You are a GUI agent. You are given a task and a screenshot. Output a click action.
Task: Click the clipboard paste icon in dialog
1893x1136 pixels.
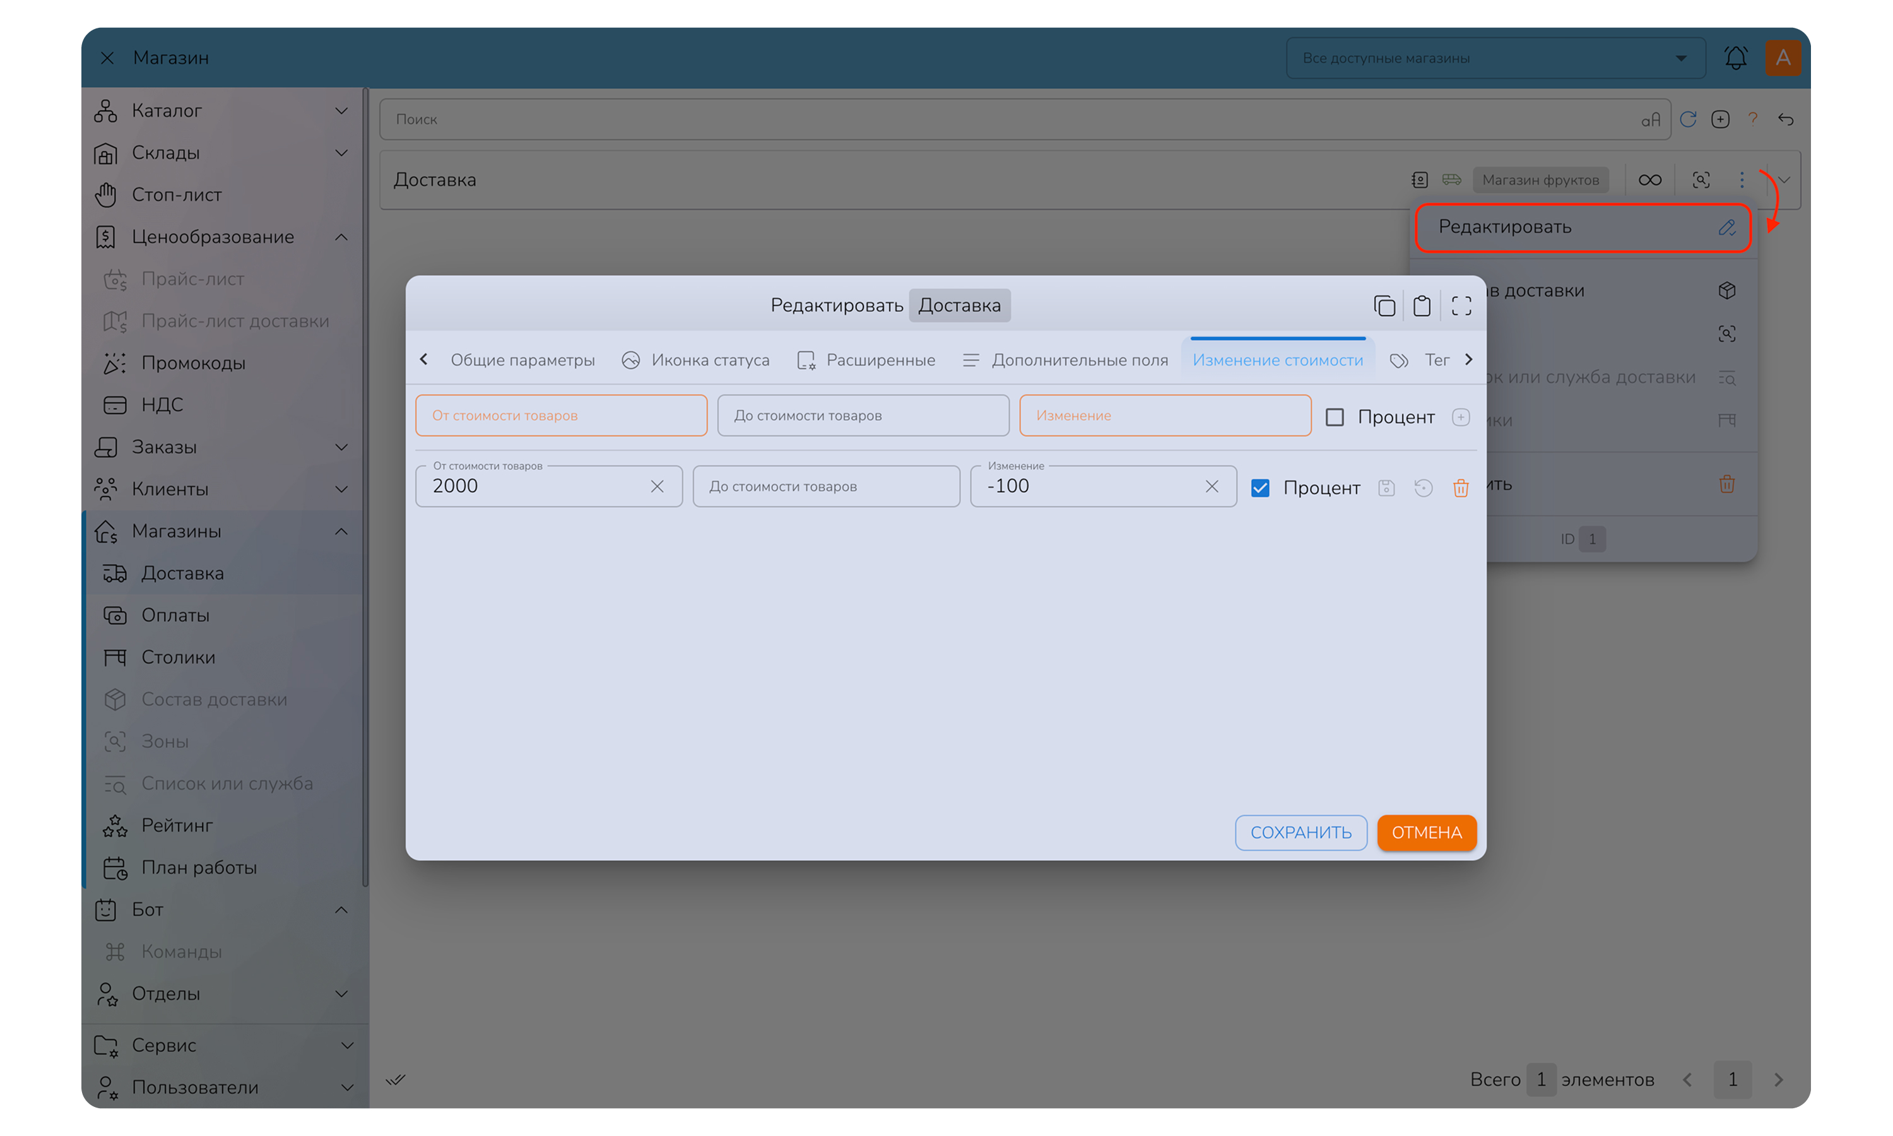[x=1422, y=306]
